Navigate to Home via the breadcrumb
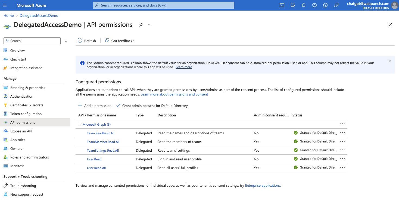399x200 pixels. point(8,15)
